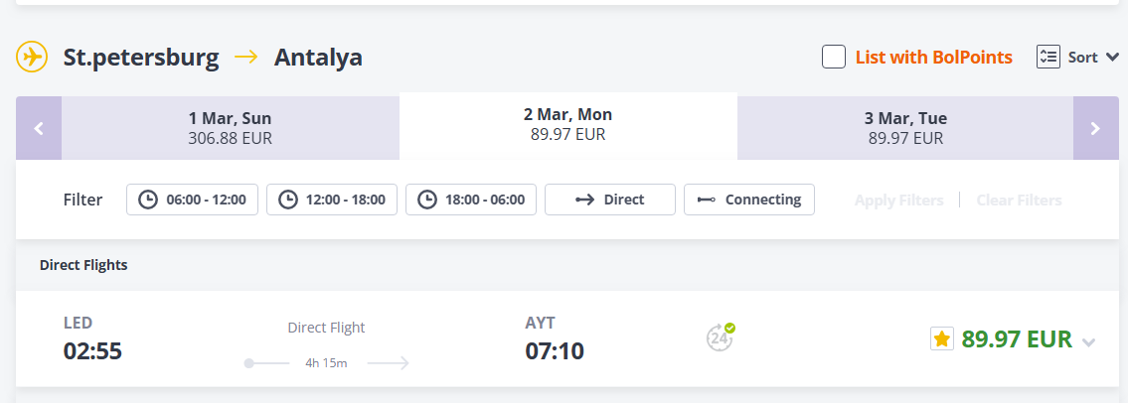Viewport: 1128px width, 403px height.
Task: Go to previous dates with left arrow
Action: (x=39, y=128)
